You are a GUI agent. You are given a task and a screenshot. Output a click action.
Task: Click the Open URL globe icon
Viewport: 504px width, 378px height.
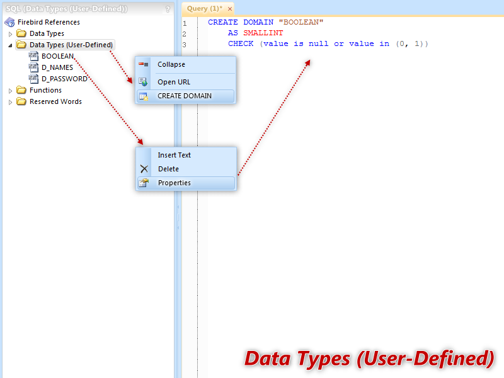[x=144, y=82]
